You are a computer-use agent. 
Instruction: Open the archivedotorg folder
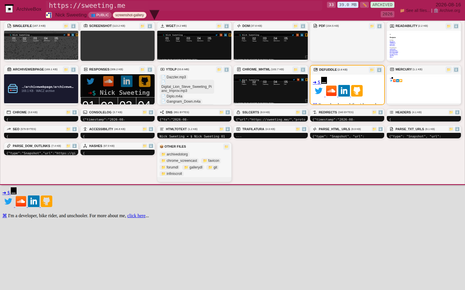coord(174,154)
